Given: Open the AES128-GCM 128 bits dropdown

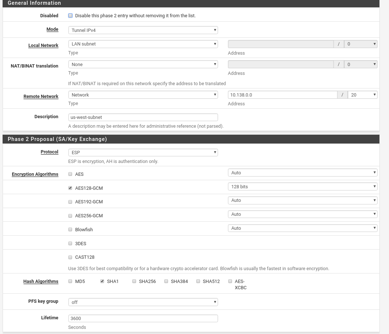Looking at the screenshot, I should tap(303, 186).
